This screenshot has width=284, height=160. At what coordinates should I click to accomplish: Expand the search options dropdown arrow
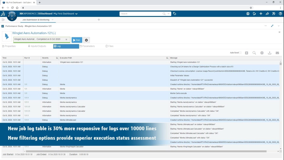(168, 14)
